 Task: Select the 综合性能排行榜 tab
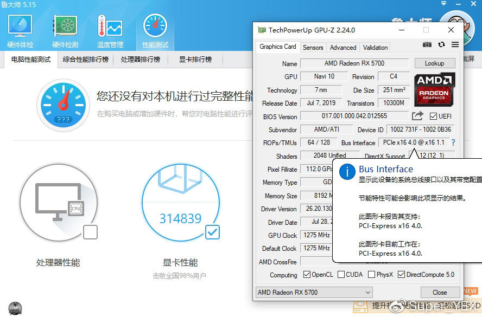[x=85, y=60]
